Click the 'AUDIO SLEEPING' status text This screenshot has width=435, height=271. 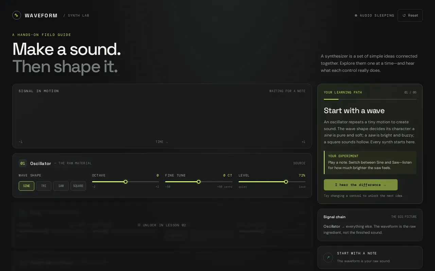pos(377,16)
